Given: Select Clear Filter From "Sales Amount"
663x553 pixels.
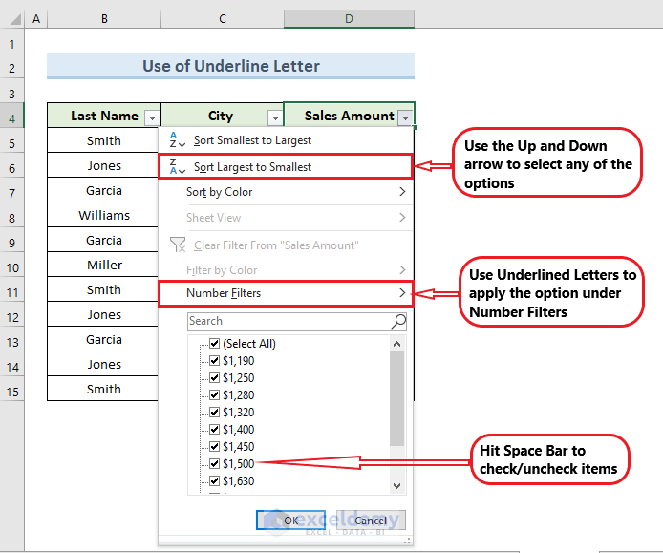Looking at the screenshot, I should point(286,245).
